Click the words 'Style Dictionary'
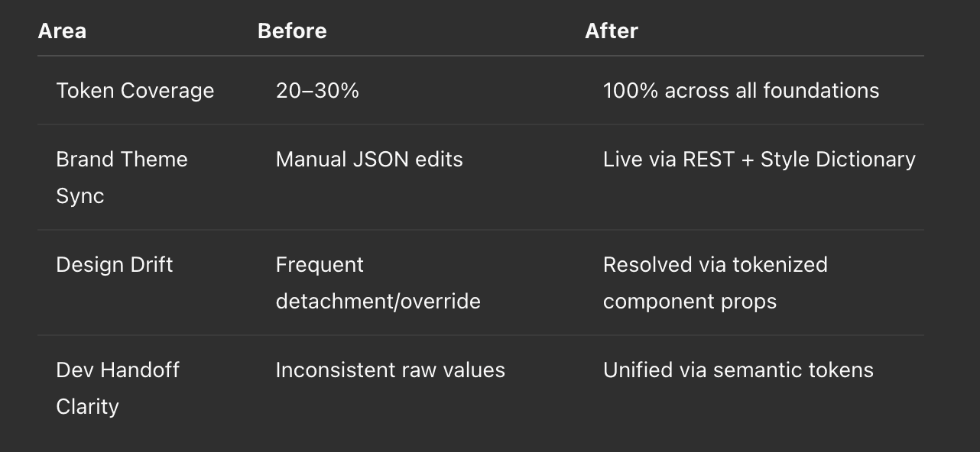This screenshot has height=452, width=980. coord(838,160)
